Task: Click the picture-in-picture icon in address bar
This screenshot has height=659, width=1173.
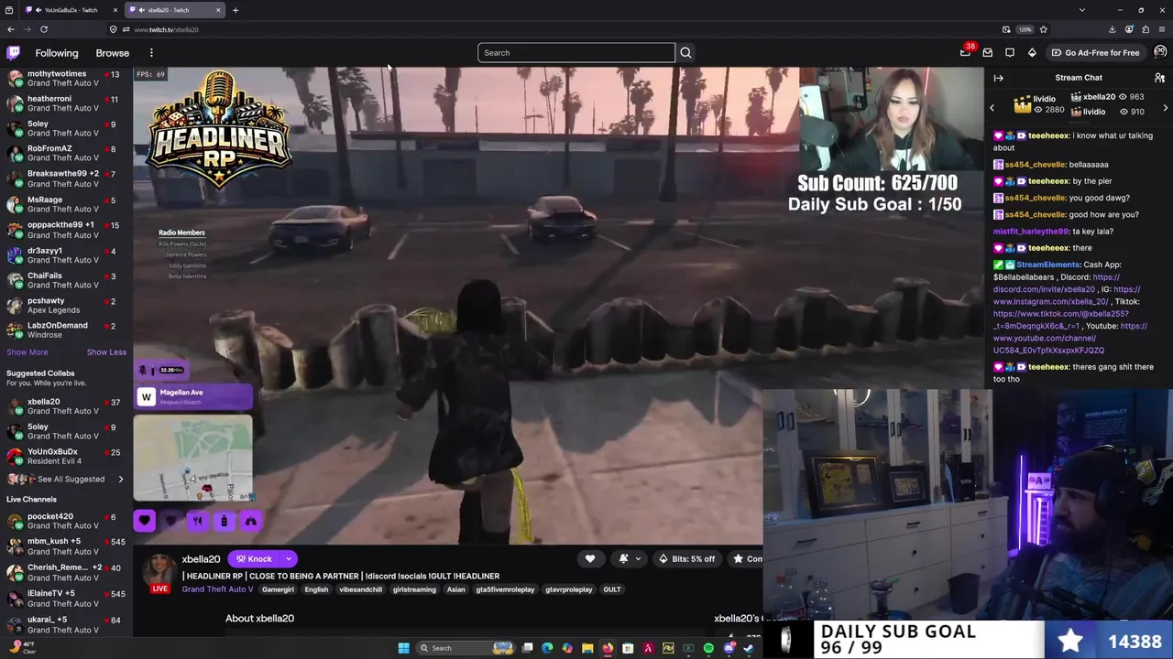Action: pyautogui.click(x=1006, y=29)
